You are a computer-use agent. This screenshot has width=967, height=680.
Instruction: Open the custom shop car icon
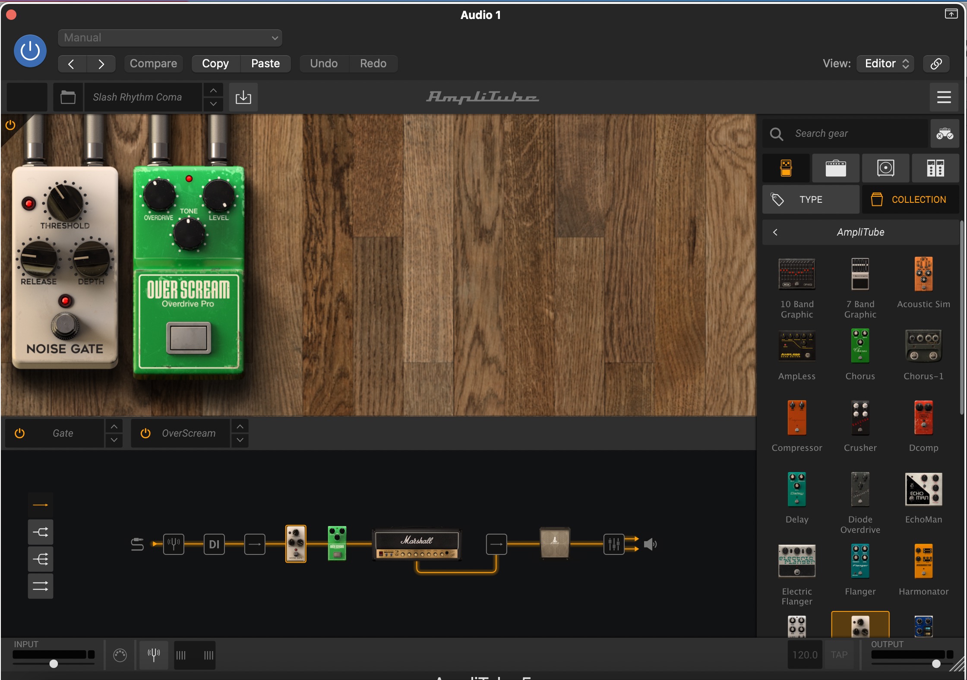[x=945, y=134]
